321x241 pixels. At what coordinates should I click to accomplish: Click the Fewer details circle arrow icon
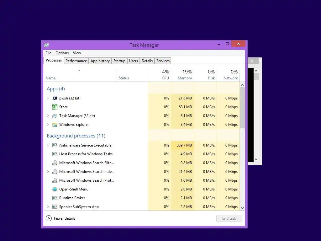click(49, 218)
